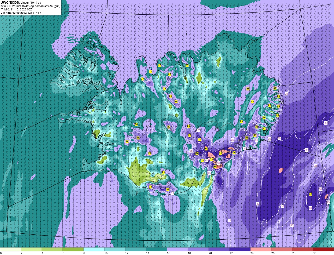Click the 12–14 m/s teal legend swatch

pos(136,250)
